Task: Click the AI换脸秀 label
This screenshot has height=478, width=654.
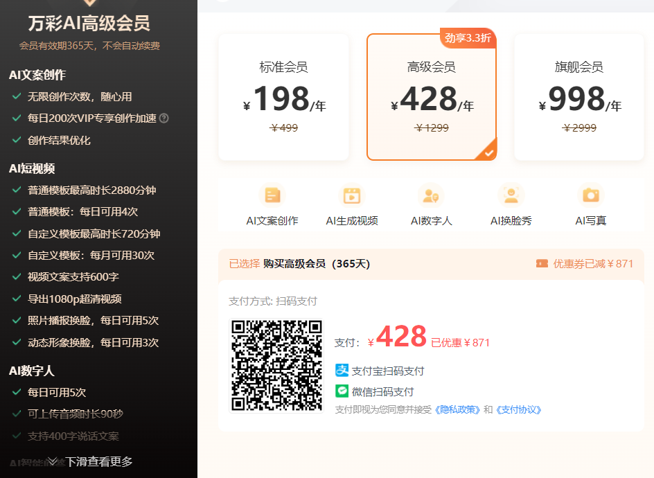Action: 511,221
